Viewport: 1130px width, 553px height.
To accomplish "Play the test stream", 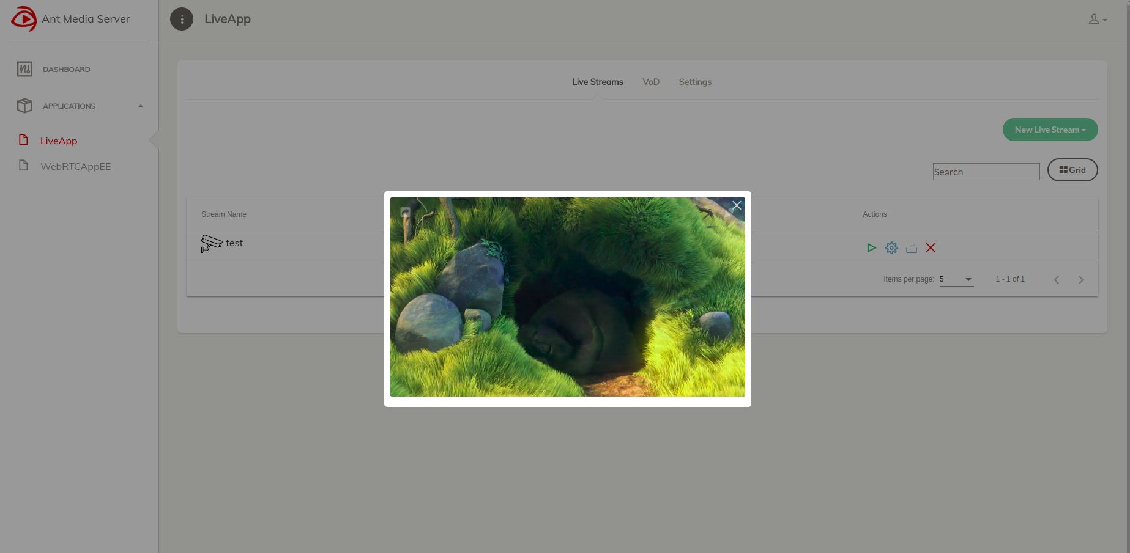I will pos(871,248).
